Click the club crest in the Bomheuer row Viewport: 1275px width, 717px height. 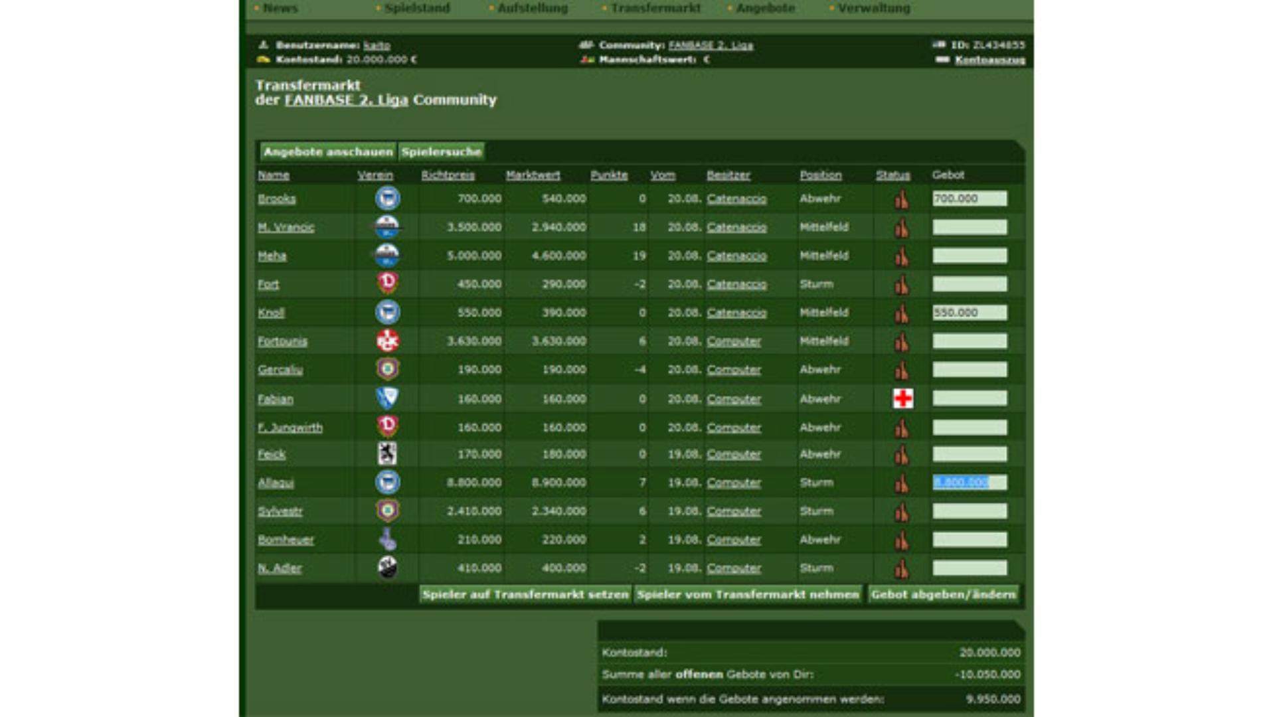tap(388, 540)
